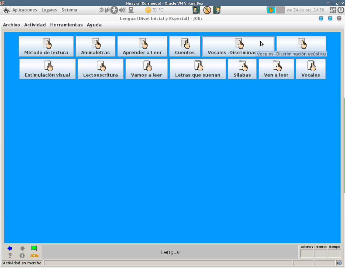345x268 pixels.
Task: Switch to second workspace in panel switcher
Action: pyautogui.click(x=280, y=10)
